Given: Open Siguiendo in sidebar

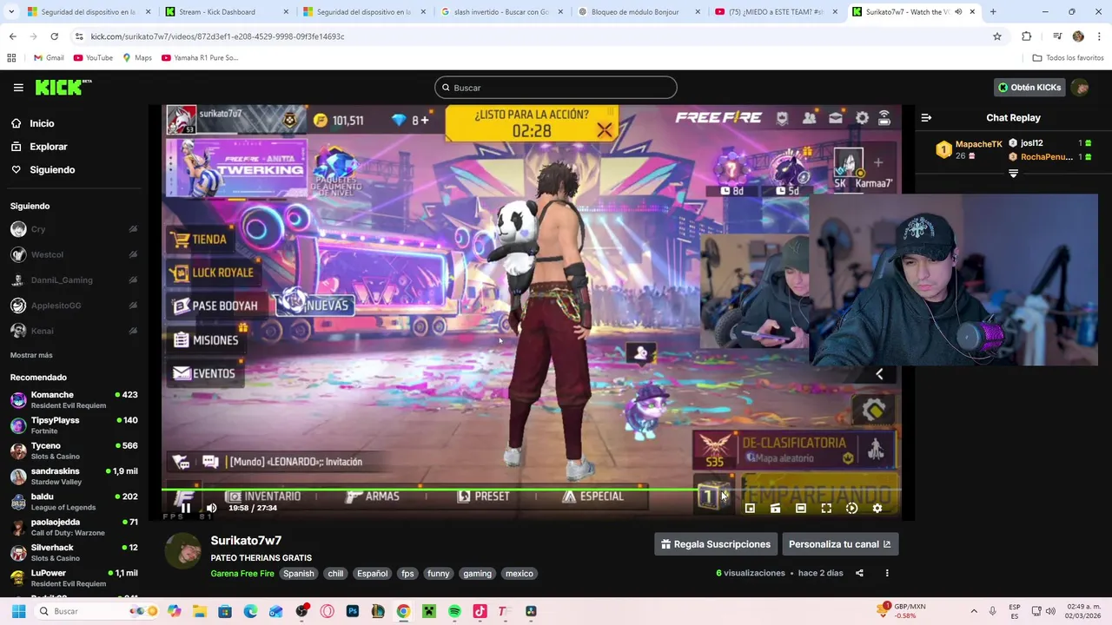Looking at the screenshot, I should pyautogui.click(x=52, y=169).
